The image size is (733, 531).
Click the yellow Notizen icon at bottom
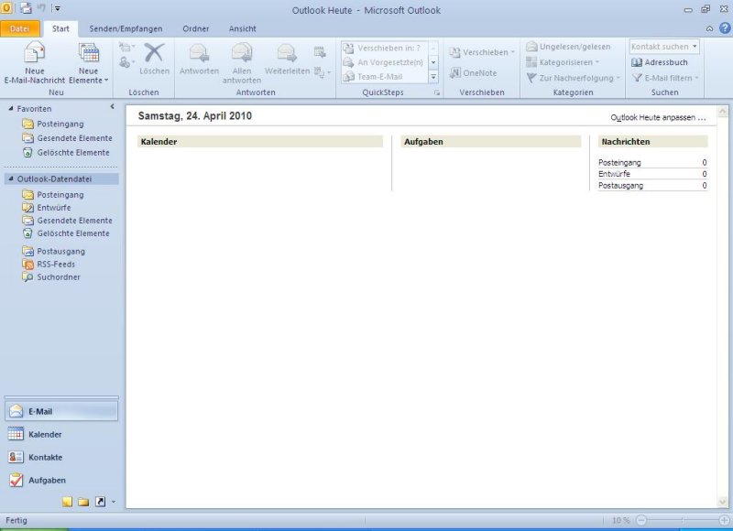68,502
